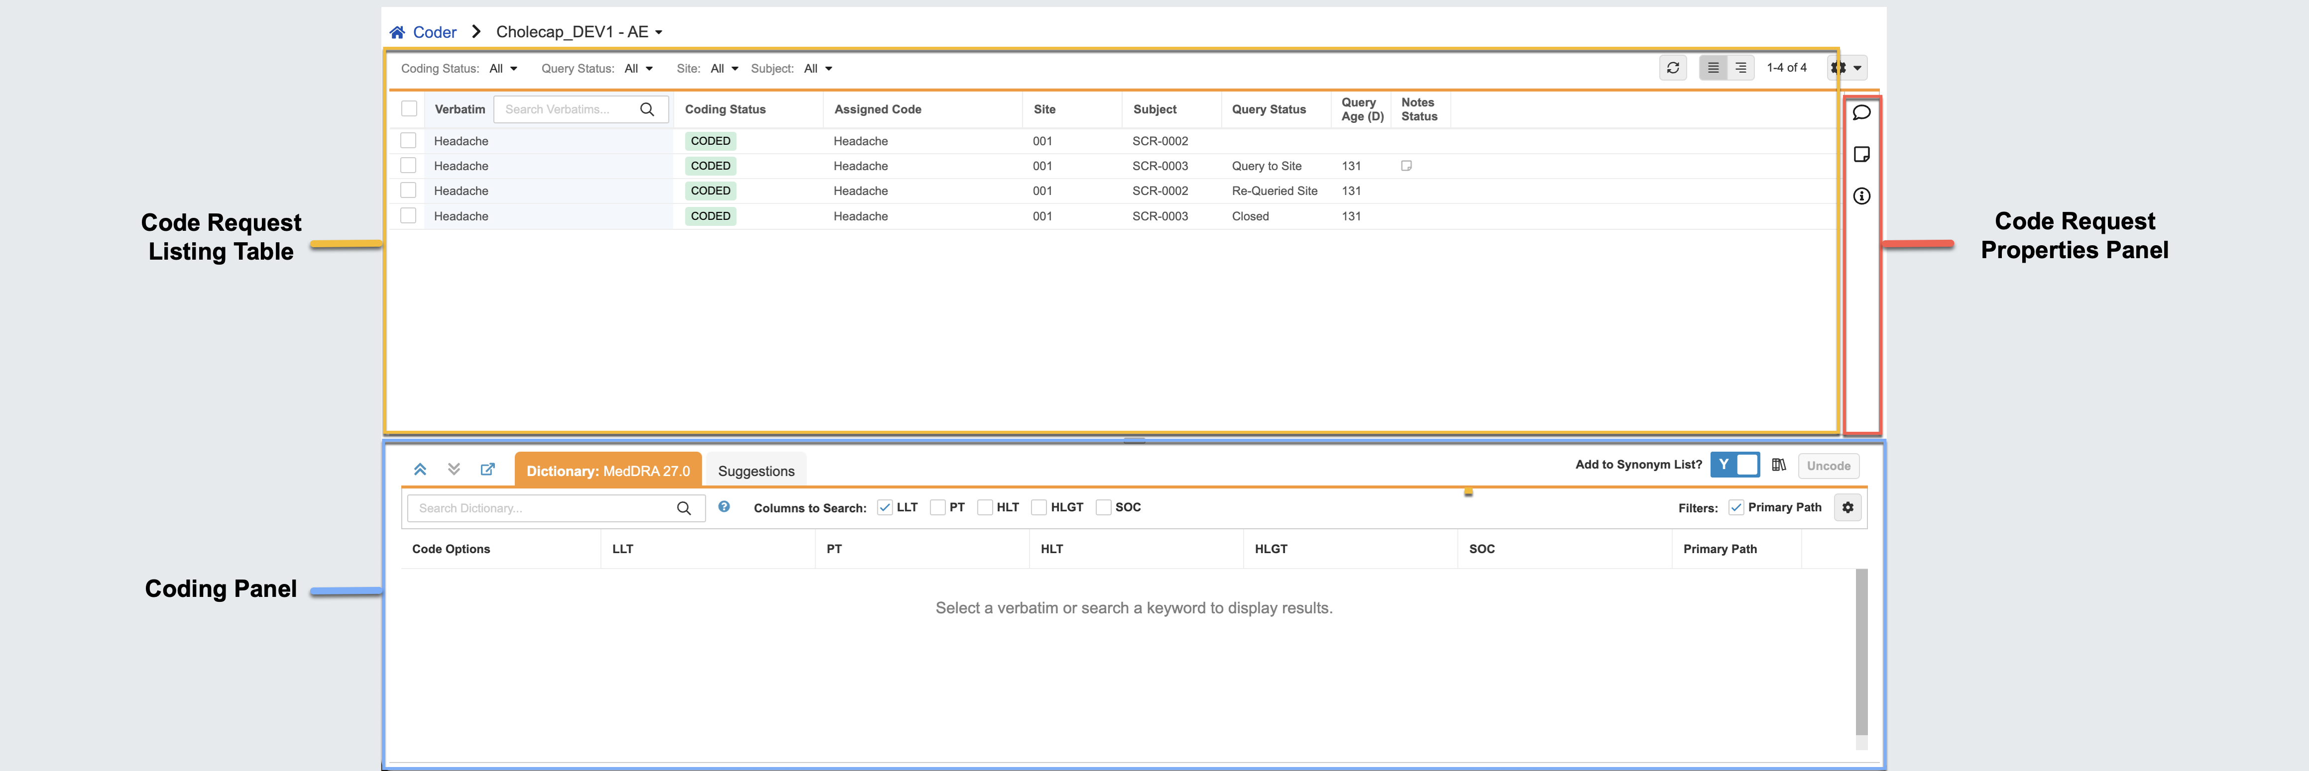This screenshot has height=771, width=2309.
Task: Expand the Cholecap_DEV1 - AE form dropdown
Action: click(659, 33)
